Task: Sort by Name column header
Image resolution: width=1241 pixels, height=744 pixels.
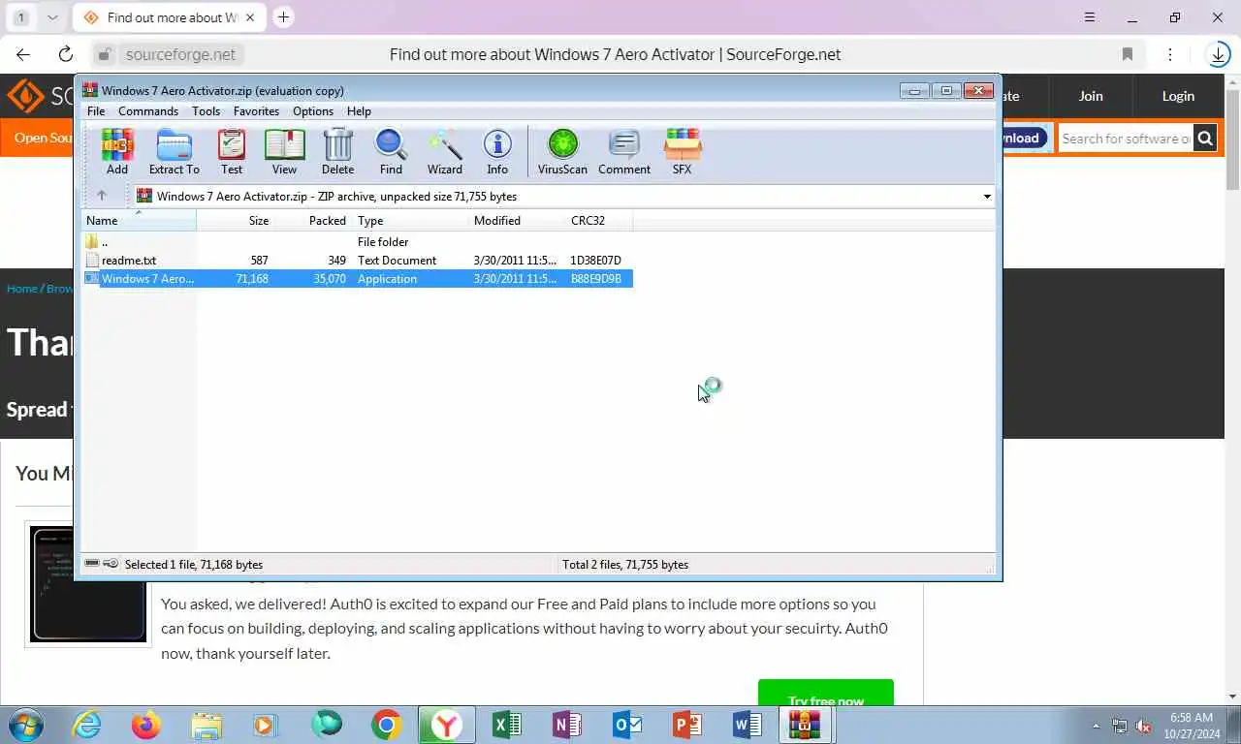Action: (139, 221)
